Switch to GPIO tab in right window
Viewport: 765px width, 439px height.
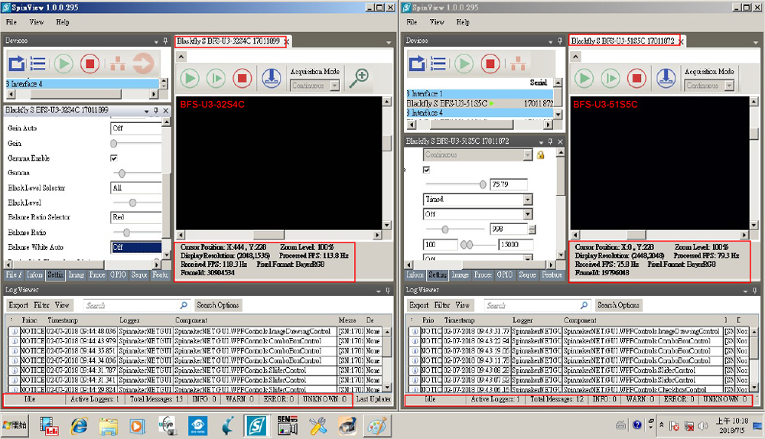pyautogui.click(x=505, y=275)
